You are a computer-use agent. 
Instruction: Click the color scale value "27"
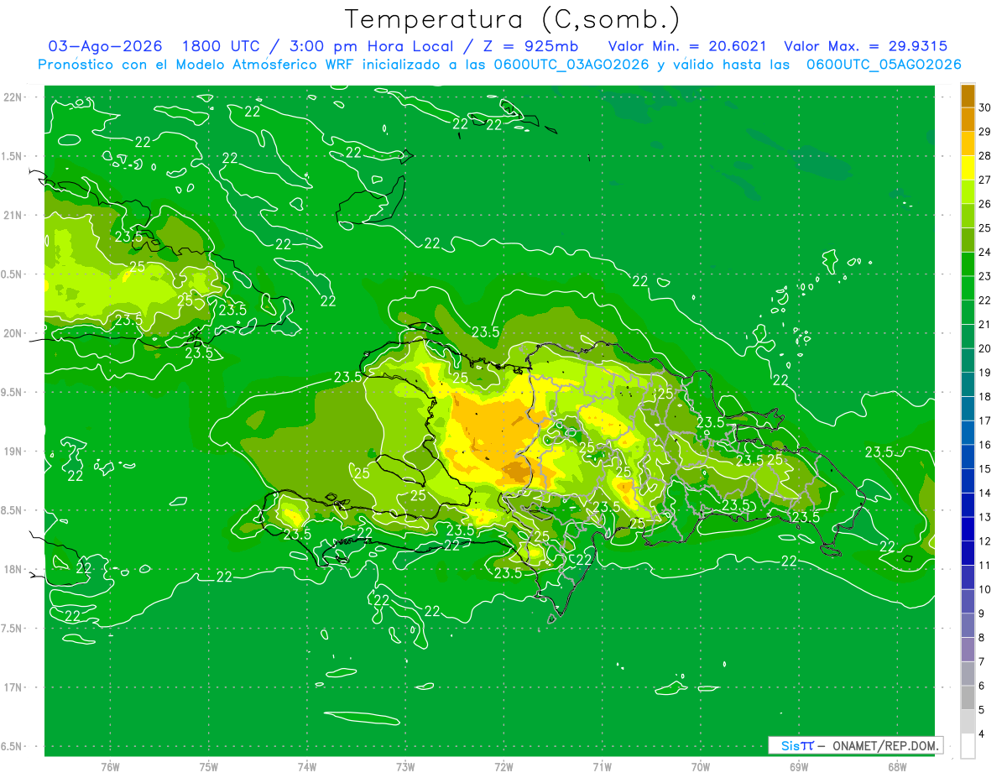coord(985,179)
